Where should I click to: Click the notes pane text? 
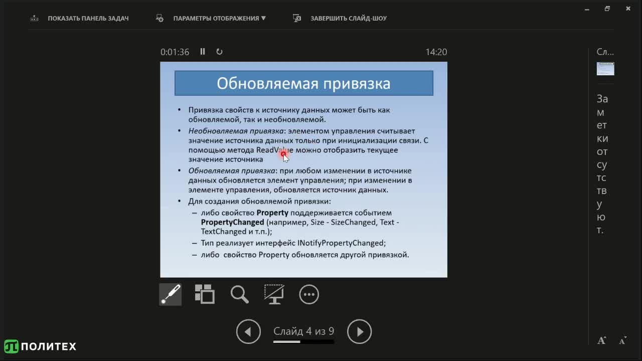602,164
